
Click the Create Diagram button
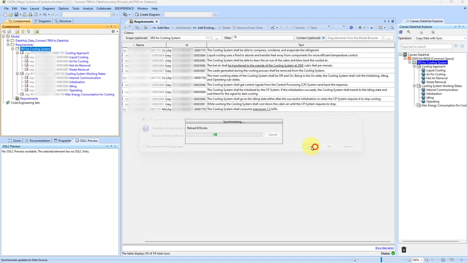(x=147, y=14)
